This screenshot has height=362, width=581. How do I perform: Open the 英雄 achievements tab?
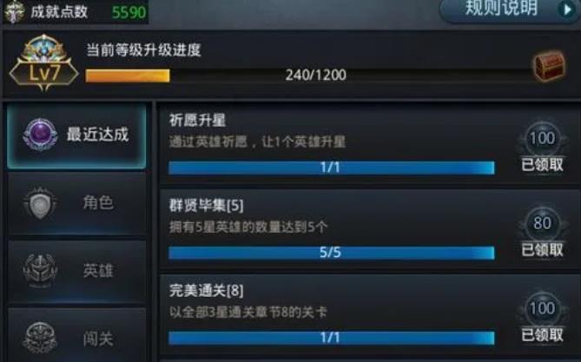click(76, 271)
